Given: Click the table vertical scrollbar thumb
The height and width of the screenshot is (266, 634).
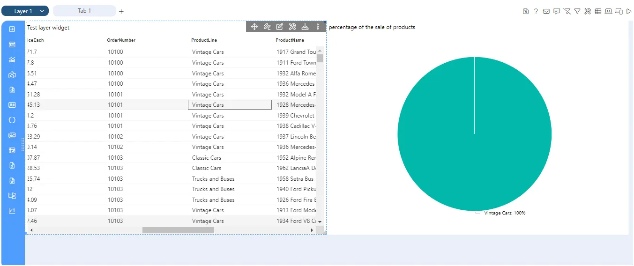Looking at the screenshot, I should point(320,58).
